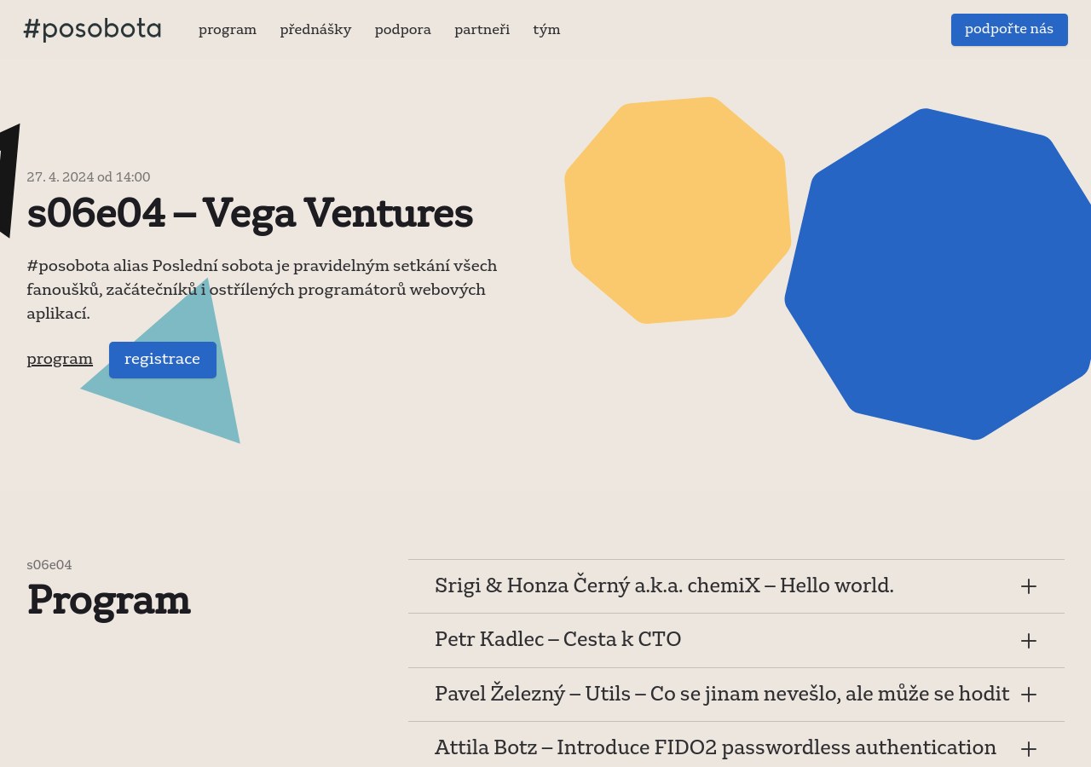
Task: Click the blue registrace button
Action: pyautogui.click(x=162, y=360)
